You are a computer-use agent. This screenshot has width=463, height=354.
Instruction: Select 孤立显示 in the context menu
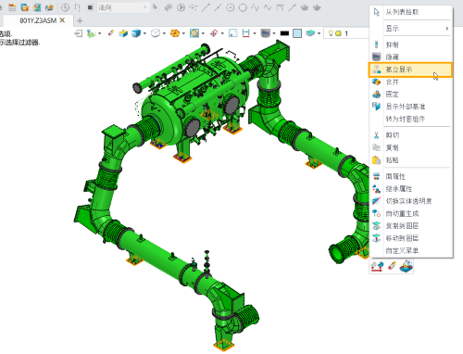coord(410,70)
